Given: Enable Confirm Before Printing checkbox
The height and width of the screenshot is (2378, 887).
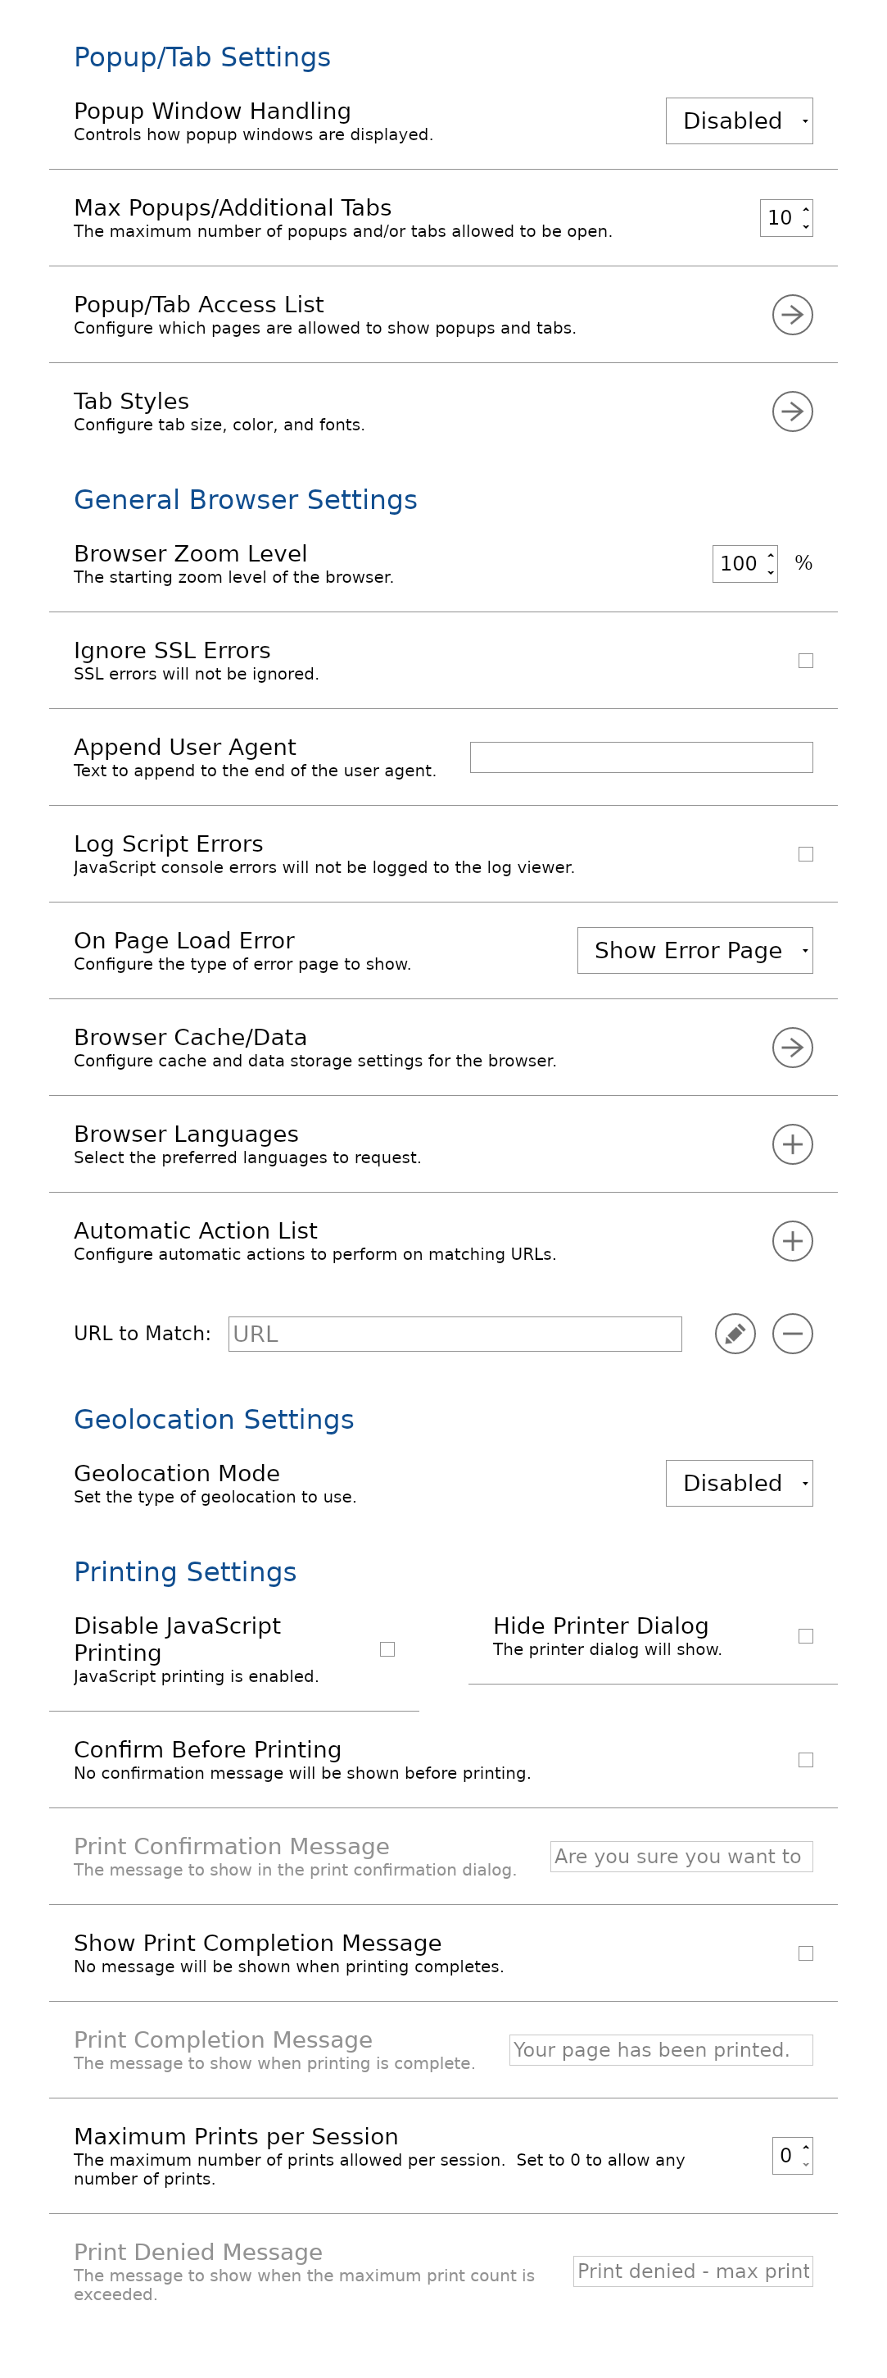Looking at the screenshot, I should (x=805, y=1761).
